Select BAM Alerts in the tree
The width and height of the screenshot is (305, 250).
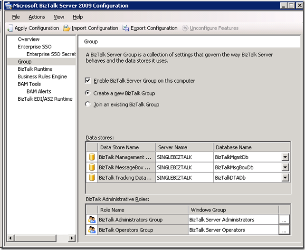pyautogui.click(x=38, y=91)
